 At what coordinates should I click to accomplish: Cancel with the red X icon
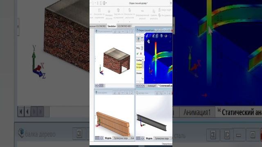(x=141, y=53)
